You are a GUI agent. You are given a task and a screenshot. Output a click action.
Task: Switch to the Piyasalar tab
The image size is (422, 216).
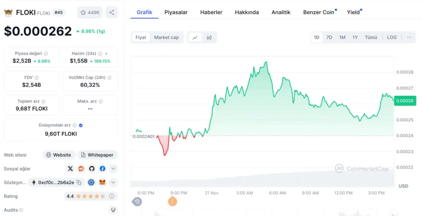[x=176, y=12]
